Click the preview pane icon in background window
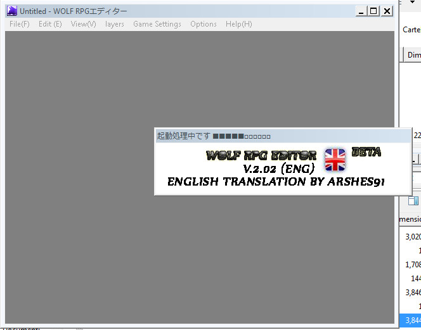Screen dimensions: 421x330 click(x=413, y=201)
